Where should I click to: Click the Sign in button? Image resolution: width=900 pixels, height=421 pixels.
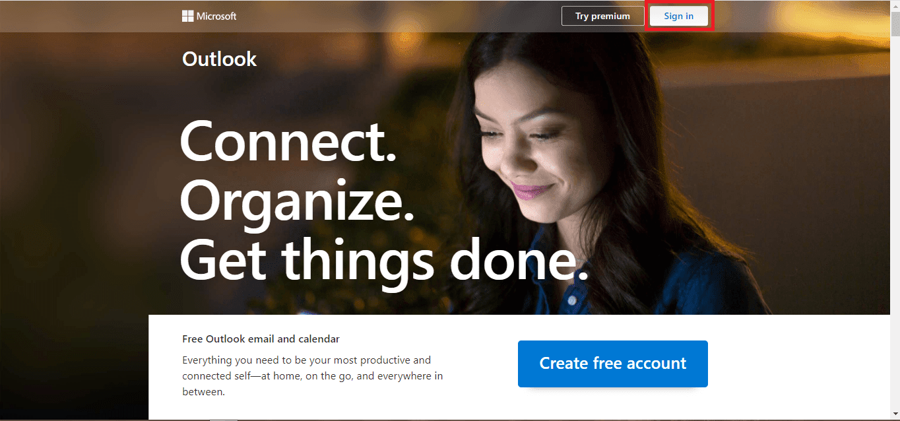pyautogui.click(x=678, y=16)
